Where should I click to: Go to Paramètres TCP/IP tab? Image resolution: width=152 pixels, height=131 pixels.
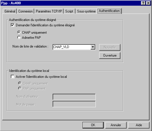tap(49, 11)
